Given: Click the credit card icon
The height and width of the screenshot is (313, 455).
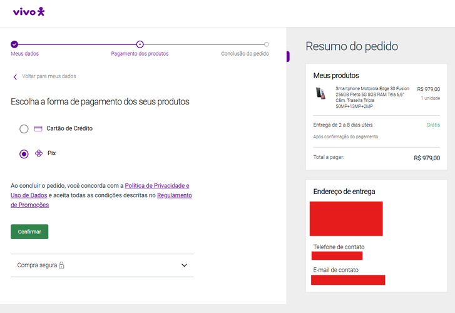Looking at the screenshot, I should 38,128.
